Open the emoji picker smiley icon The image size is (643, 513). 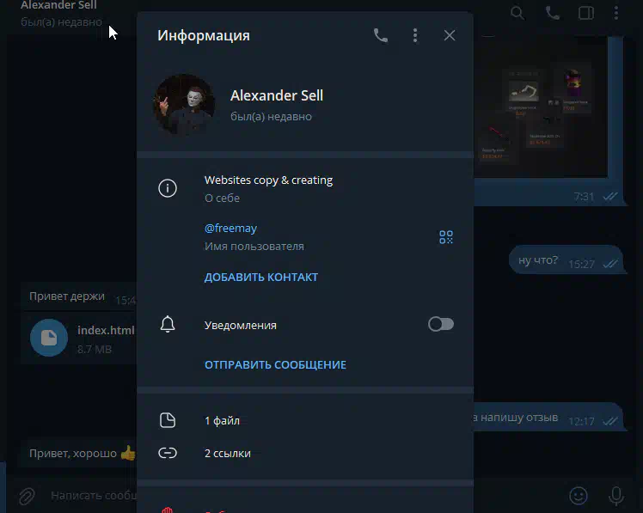(x=579, y=496)
